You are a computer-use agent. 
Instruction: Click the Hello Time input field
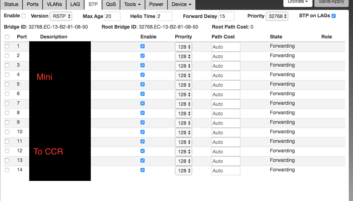(164, 16)
